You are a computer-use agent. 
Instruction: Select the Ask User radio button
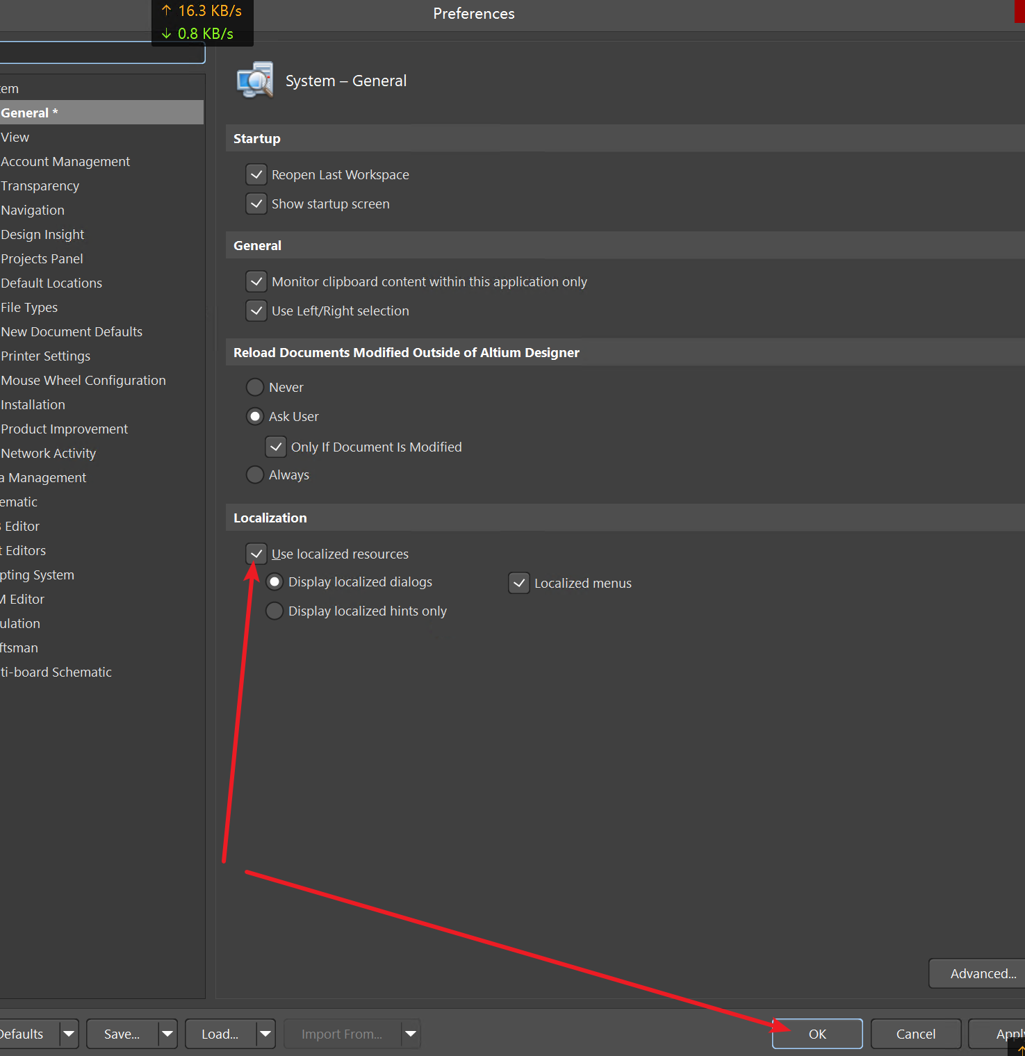[255, 416]
